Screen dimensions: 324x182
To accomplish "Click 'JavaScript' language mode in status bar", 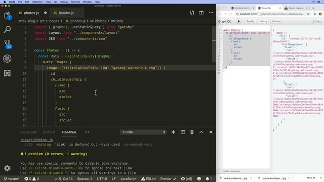I will (128, 178).
